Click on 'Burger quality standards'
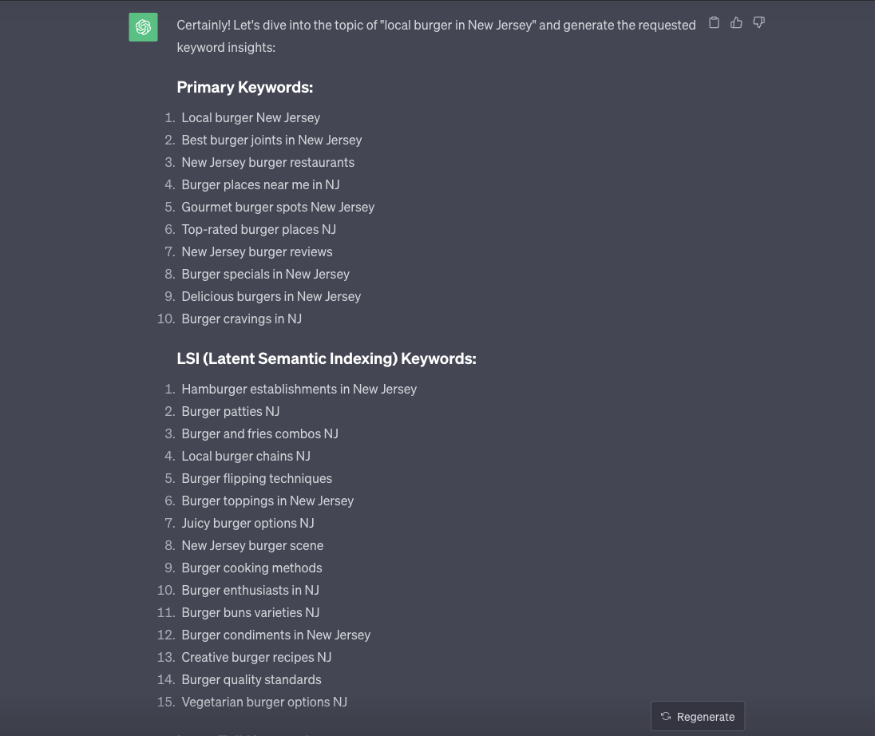The width and height of the screenshot is (875, 736). (x=251, y=679)
